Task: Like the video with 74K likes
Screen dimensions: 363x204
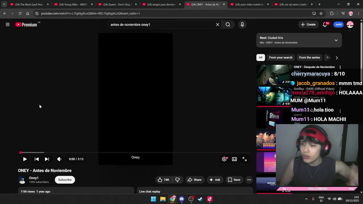Action: tap(163, 180)
